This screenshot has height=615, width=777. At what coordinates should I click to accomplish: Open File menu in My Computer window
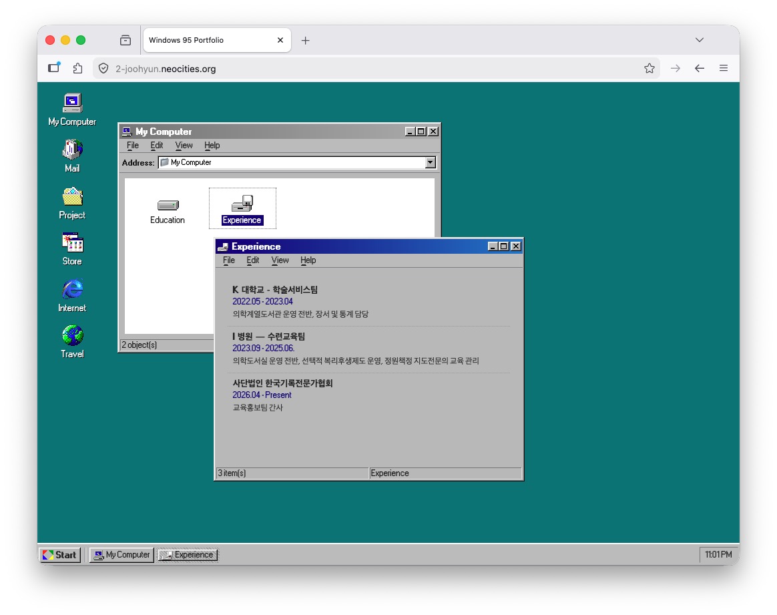click(x=132, y=145)
